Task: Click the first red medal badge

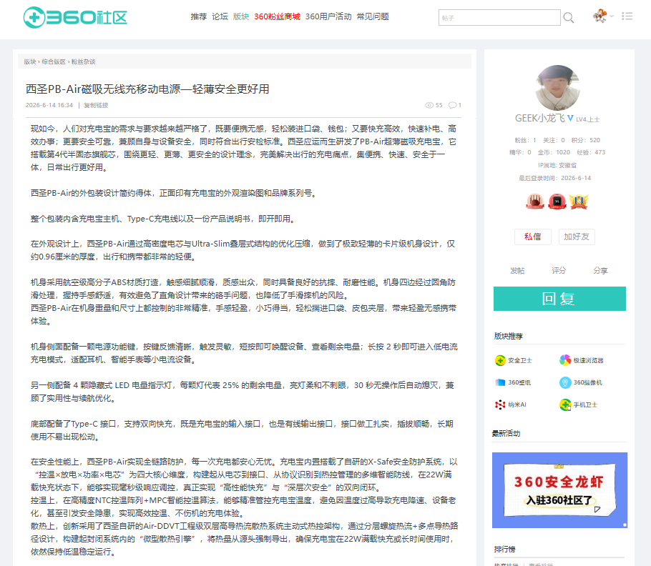Action: click(x=535, y=202)
